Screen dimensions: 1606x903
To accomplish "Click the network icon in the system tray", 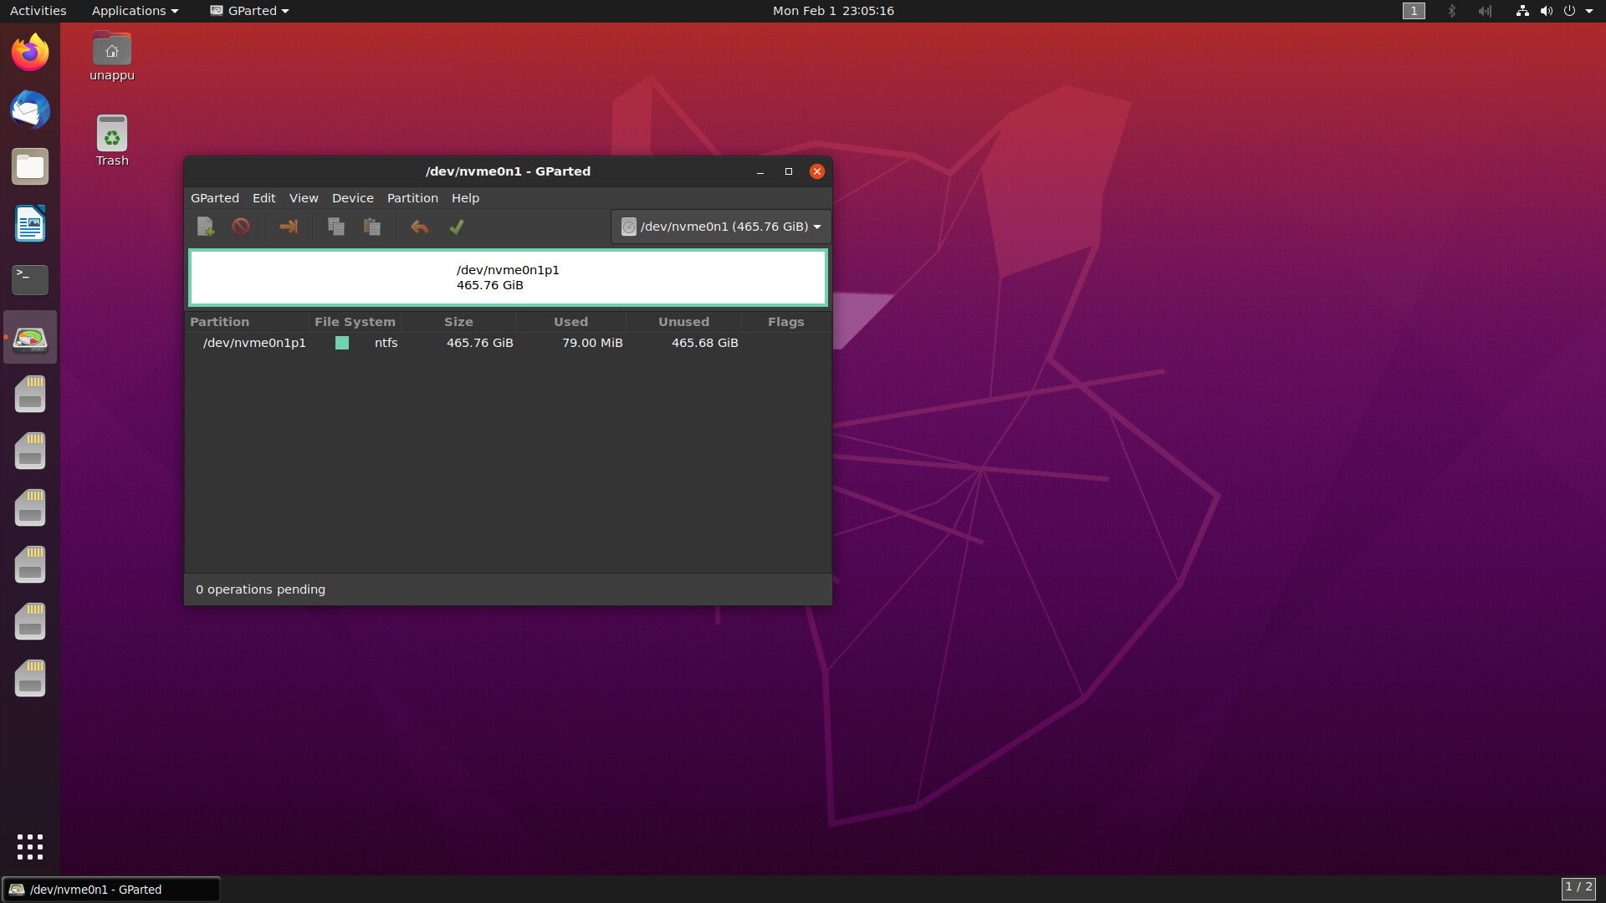I will coord(1522,11).
